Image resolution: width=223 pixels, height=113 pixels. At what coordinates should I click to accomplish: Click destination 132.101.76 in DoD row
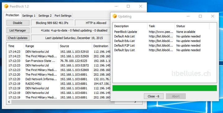(x=102, y=79)
